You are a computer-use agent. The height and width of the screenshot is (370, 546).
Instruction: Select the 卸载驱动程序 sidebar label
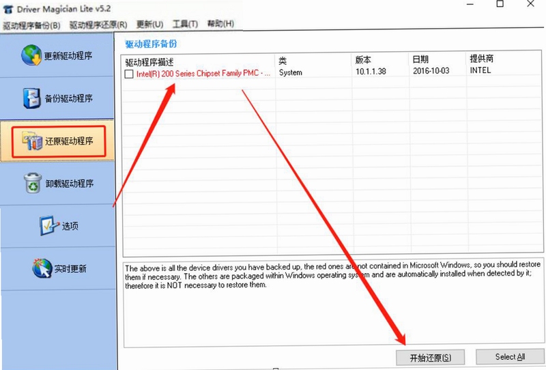pos(70,184)
